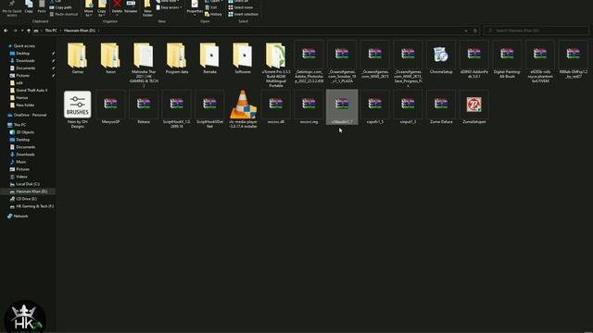Select the Games folder
This screenshot has width=593, height=333.
point(78,57)
